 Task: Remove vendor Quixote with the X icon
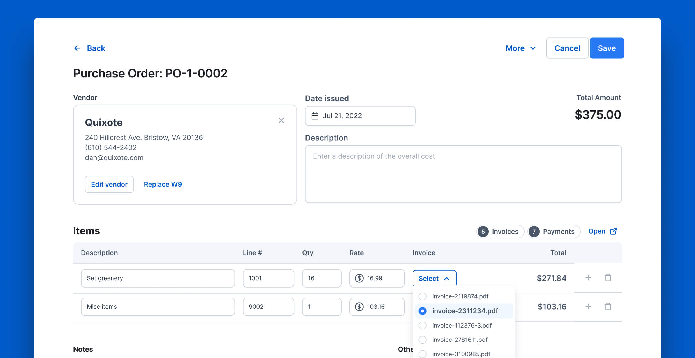coord(281,120)
